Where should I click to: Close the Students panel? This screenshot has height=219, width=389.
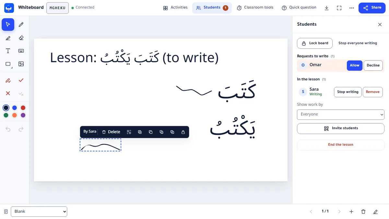tap(380, 24)
